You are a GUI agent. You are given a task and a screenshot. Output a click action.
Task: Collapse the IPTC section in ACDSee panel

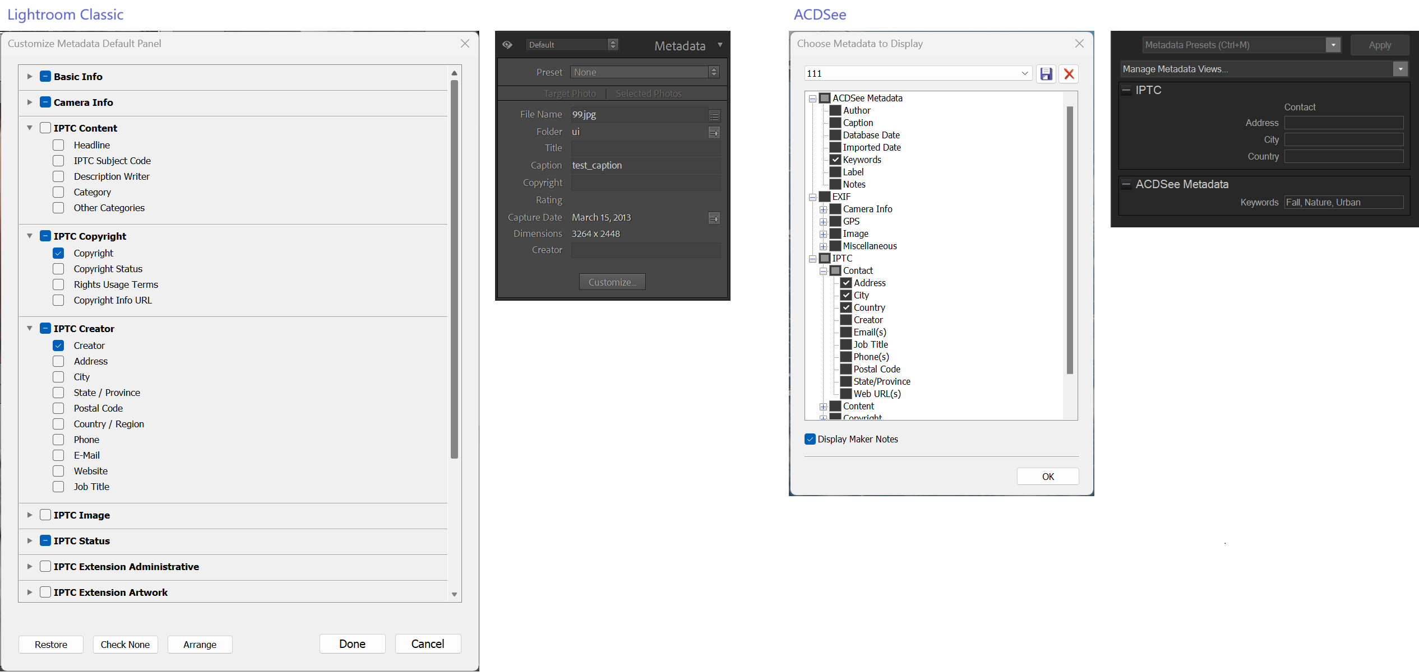click(x=1126, y=90)
